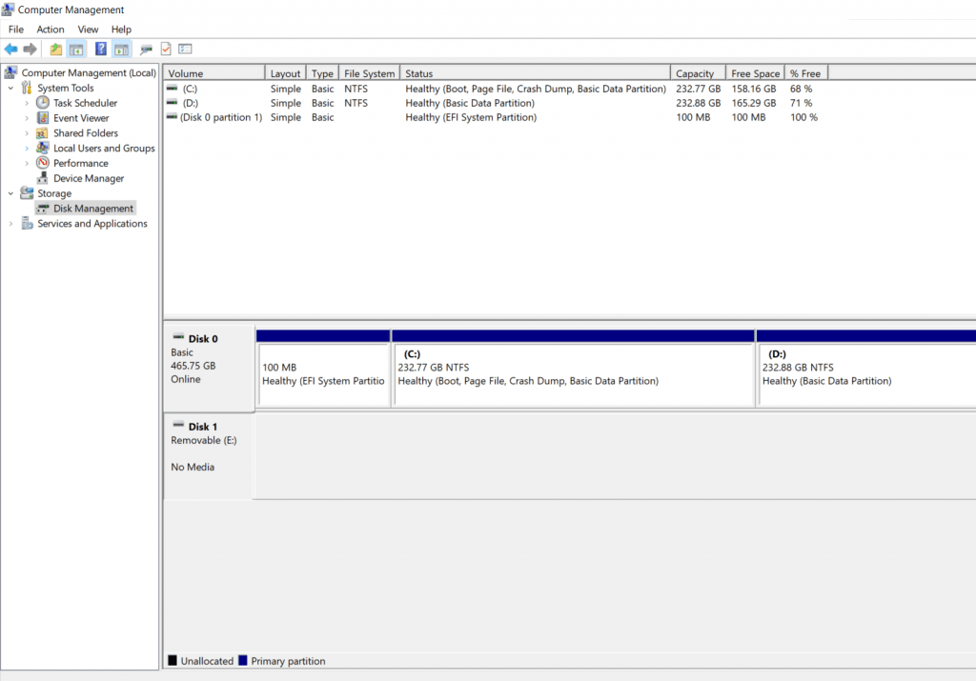Expand the Local Users and Groups node
976x681 pixels.
[x=27, y=148]
